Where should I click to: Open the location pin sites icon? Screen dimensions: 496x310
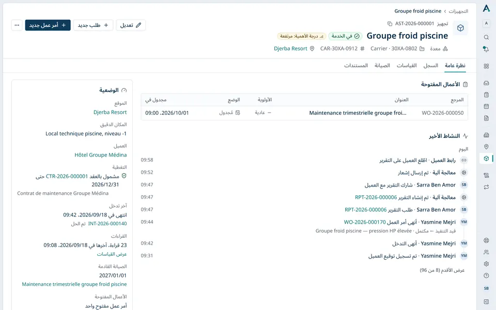[486, 147]
